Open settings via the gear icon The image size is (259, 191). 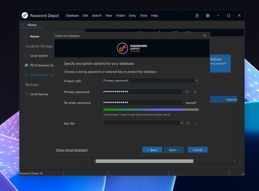(208, 15)
